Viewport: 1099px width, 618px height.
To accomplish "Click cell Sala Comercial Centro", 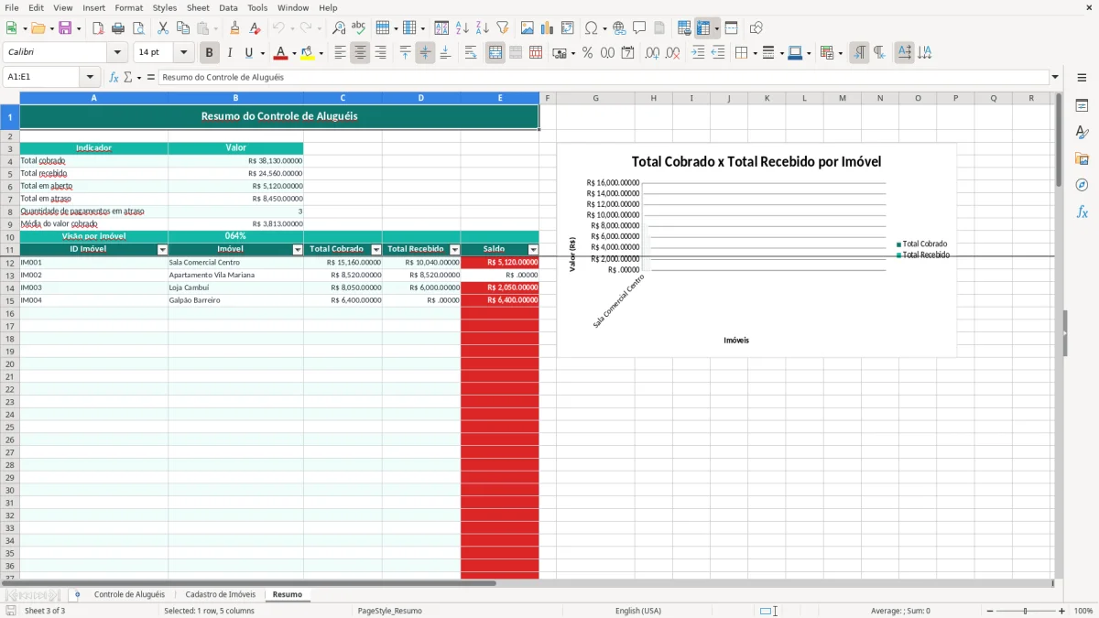I will point(235,262).
